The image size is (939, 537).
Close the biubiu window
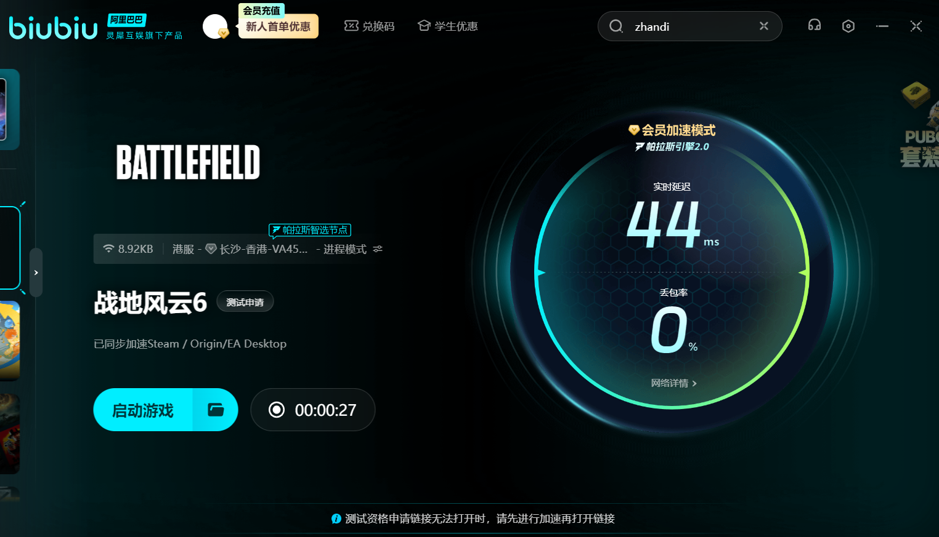point(916,26)
